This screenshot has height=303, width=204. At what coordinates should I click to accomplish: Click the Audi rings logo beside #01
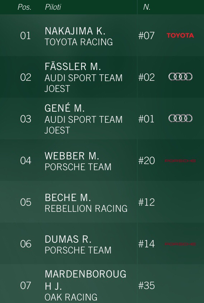[180, 118]
